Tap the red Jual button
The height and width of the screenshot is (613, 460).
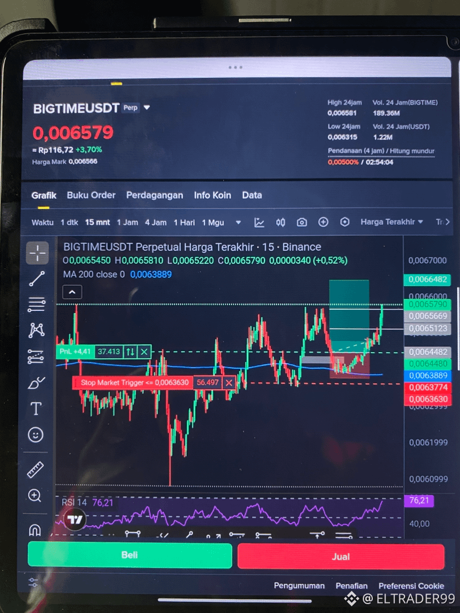pyautogui.click(x=341, y=557)
